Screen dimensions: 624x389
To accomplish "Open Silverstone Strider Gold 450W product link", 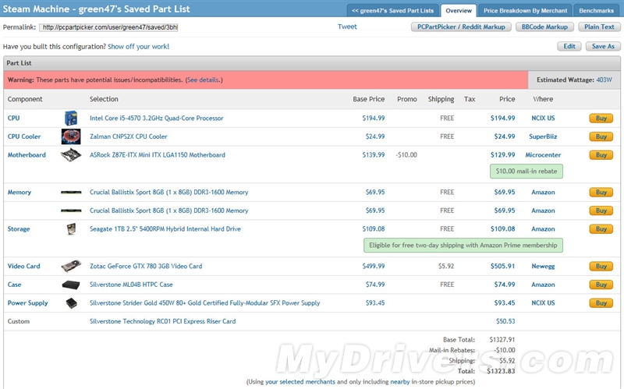I will click(x=204, y=303).
